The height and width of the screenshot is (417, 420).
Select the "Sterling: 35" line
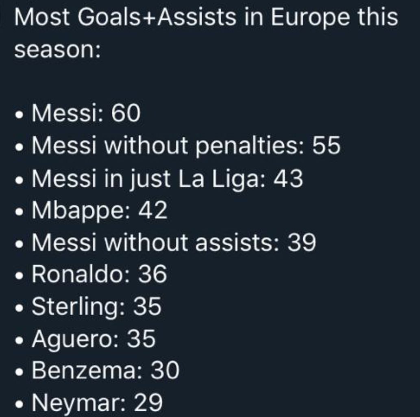[x=96, y=307]
